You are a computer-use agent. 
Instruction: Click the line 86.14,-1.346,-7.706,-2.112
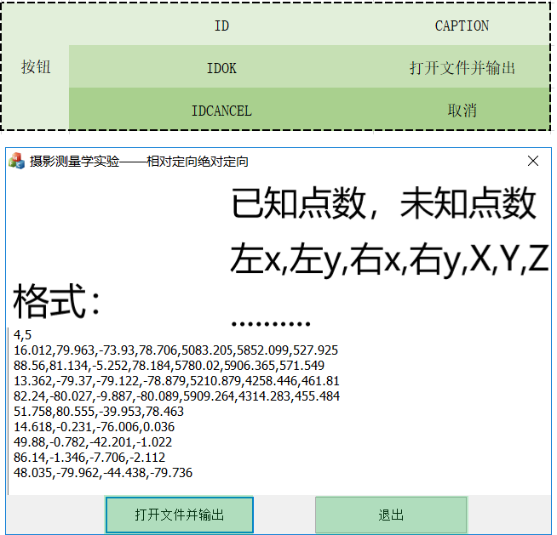click(89, 457)
